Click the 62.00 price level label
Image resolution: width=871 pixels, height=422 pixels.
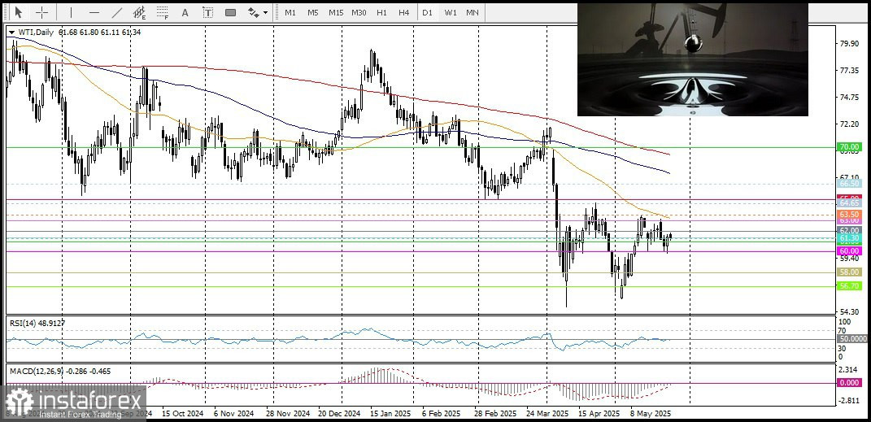pos(850,230)
